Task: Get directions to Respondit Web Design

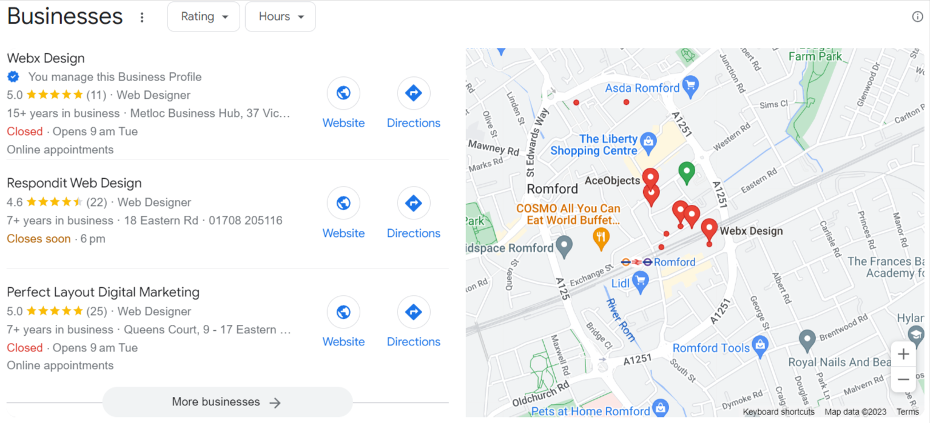Action: click(414, 203)
